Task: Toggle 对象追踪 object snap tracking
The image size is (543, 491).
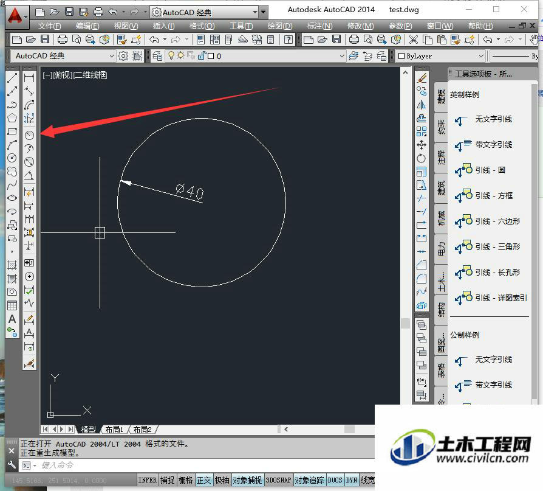Action: point(309,480)
